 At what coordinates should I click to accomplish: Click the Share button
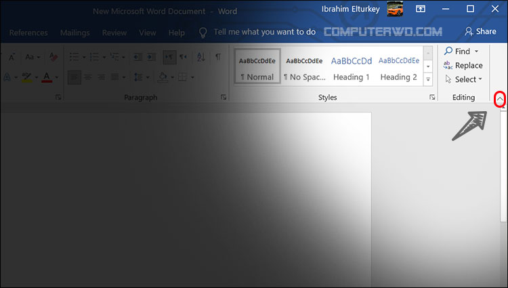[480, 31]
